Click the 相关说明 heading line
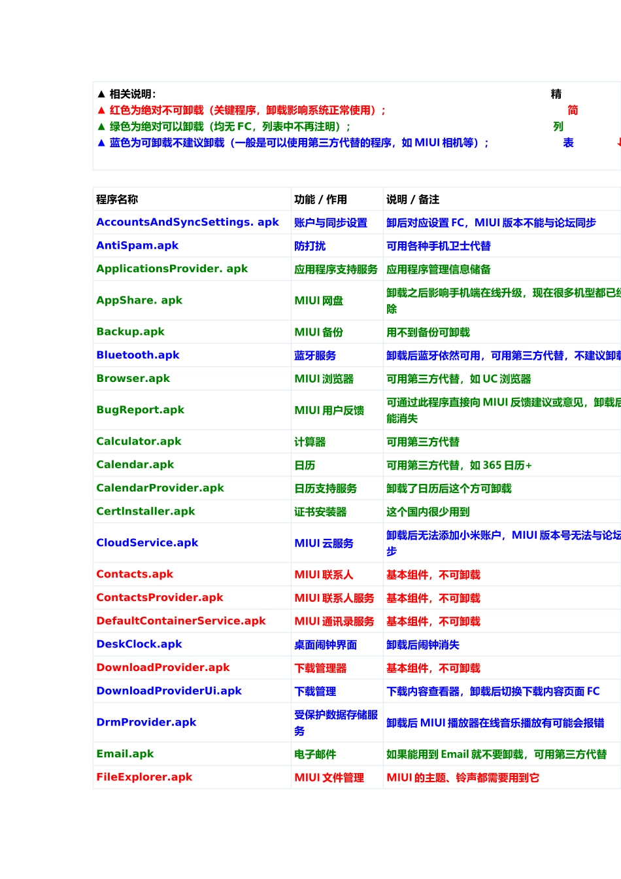 [x=127, y=94]
